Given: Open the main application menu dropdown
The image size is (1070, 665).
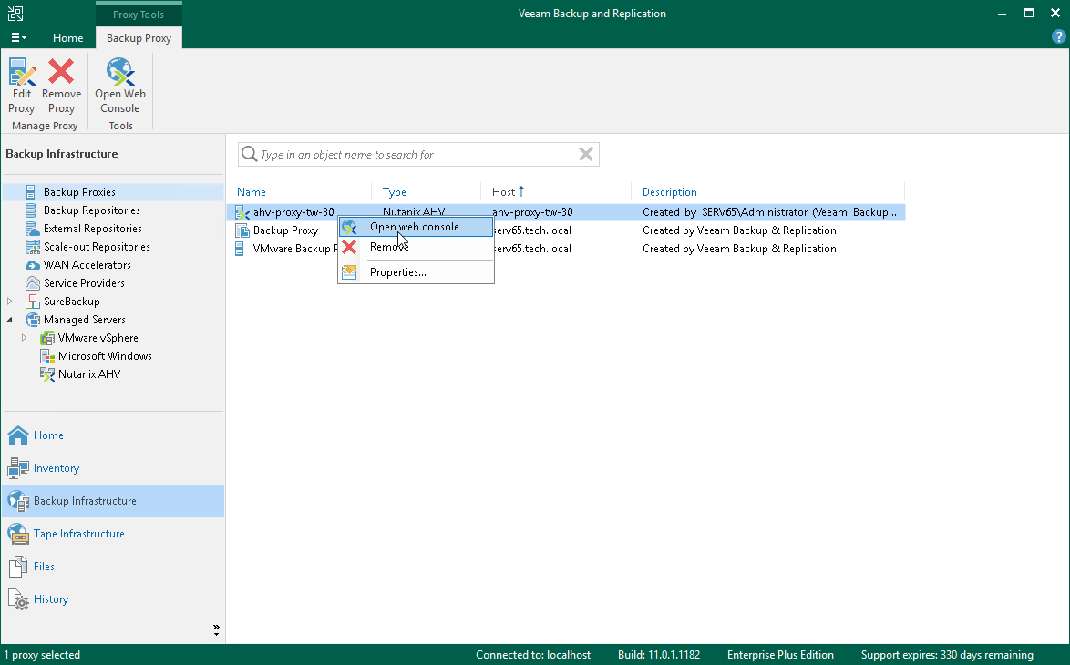Looking at the screenshot, I should pyautogui.click(x=18, y=37).
